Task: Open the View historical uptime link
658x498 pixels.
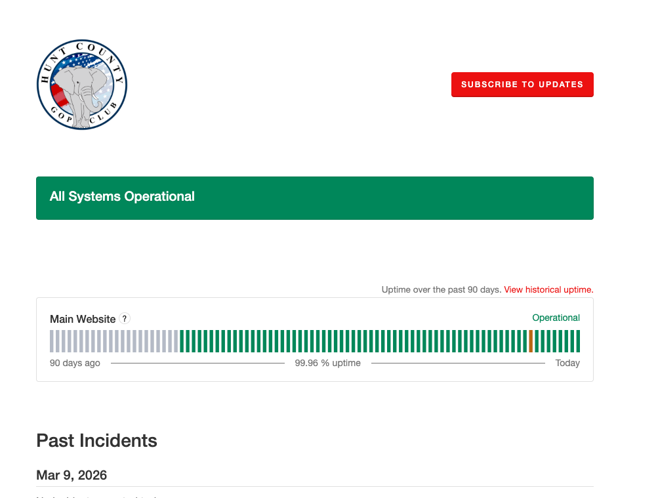Action: click(548, 289)
